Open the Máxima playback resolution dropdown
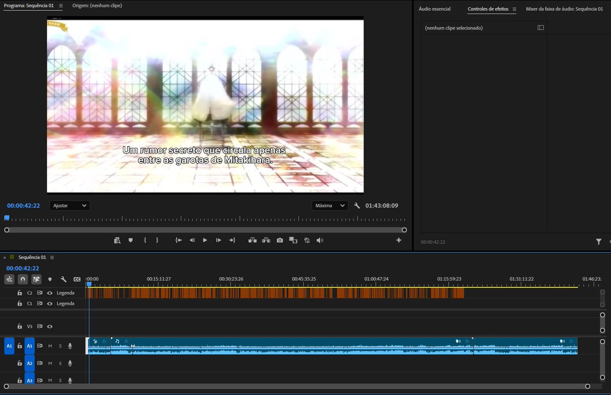611x395 pixels. [330, 205]
